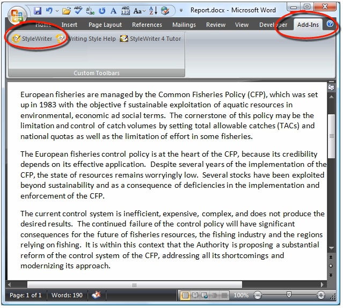
Task: Open Customize Quick Access Toolbar dropdown
Action: (x=181, y=11)
